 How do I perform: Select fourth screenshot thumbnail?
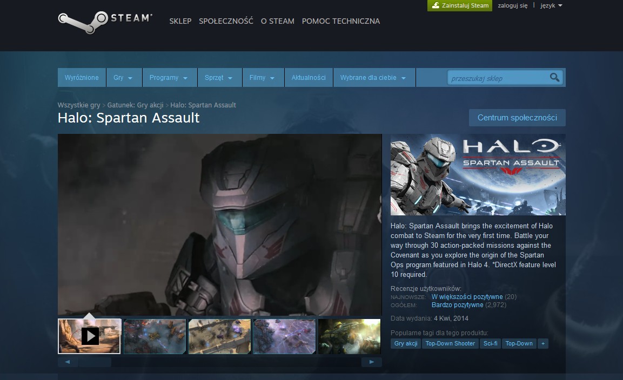point(284,336)
